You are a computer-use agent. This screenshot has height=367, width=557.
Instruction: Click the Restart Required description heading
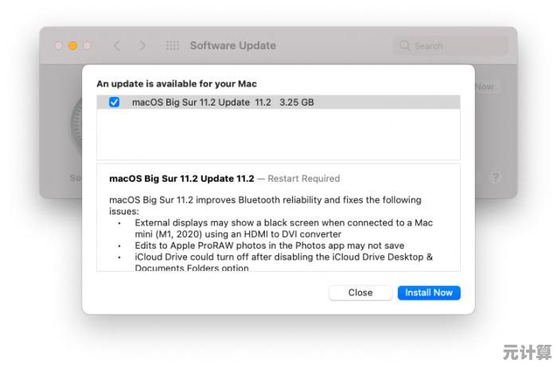(x=303, y=179)
